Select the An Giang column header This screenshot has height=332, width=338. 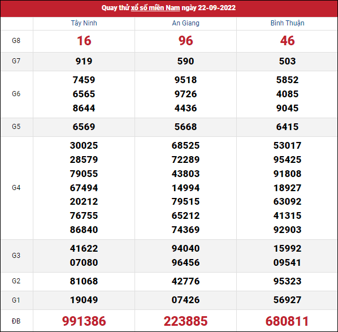185,23
